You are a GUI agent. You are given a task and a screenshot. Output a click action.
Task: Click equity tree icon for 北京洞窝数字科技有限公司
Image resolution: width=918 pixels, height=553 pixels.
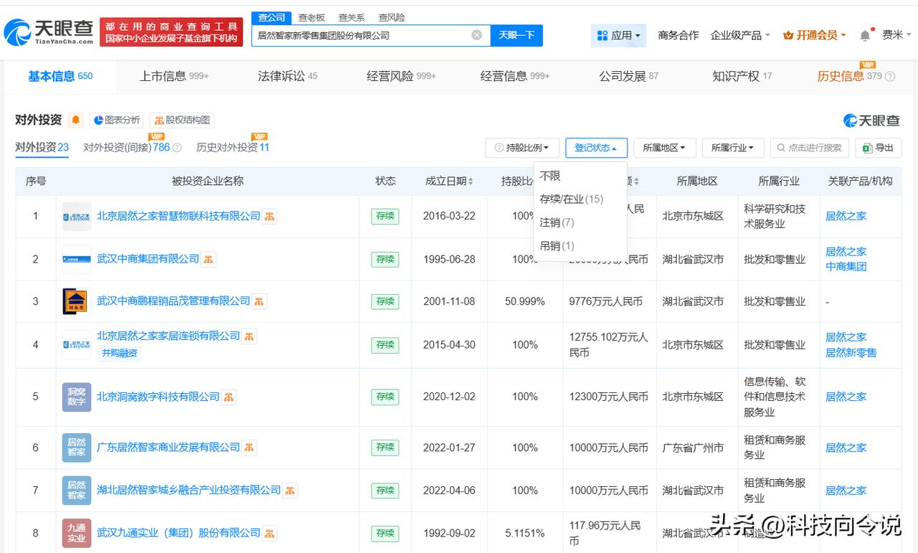point(229,397)
